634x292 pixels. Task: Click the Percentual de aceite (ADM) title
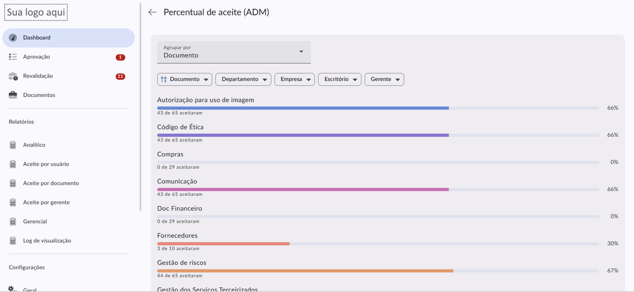[x=216, y=13]
